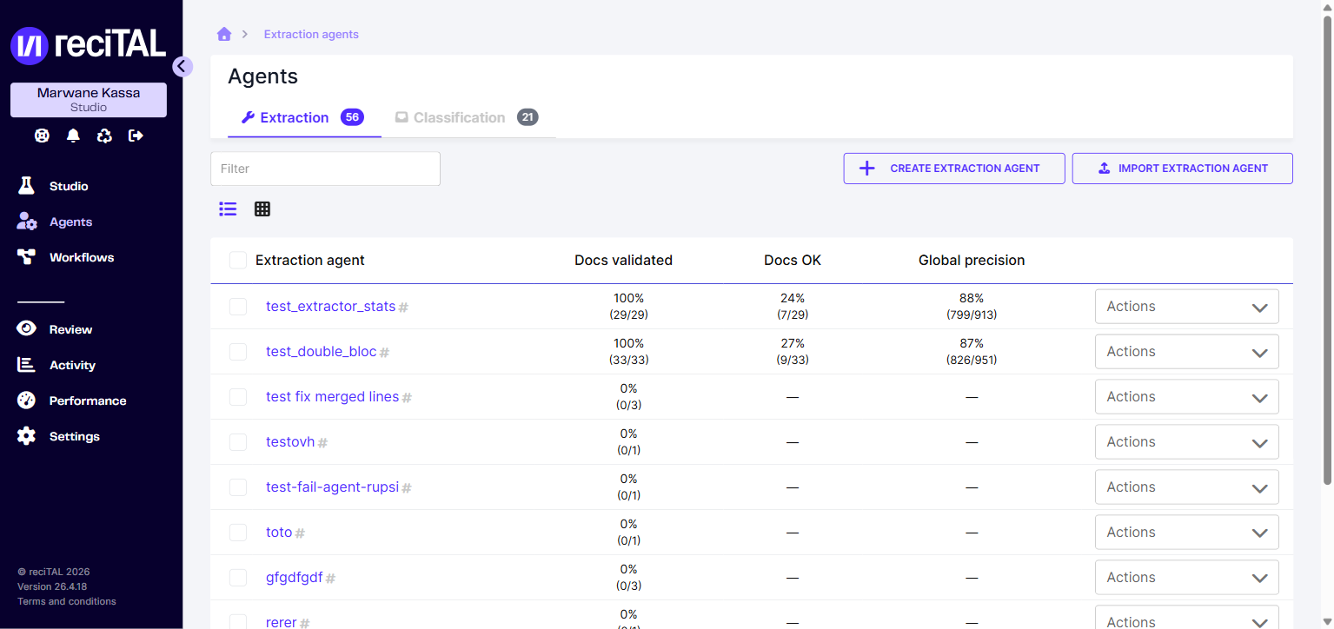The image size is (1334, 629).
Task: Open the notifications bell
Action: [73, 136]
